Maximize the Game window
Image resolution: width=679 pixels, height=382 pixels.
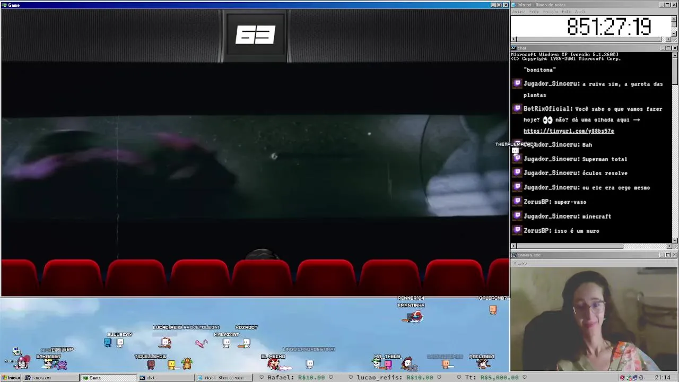click(499, 5)
